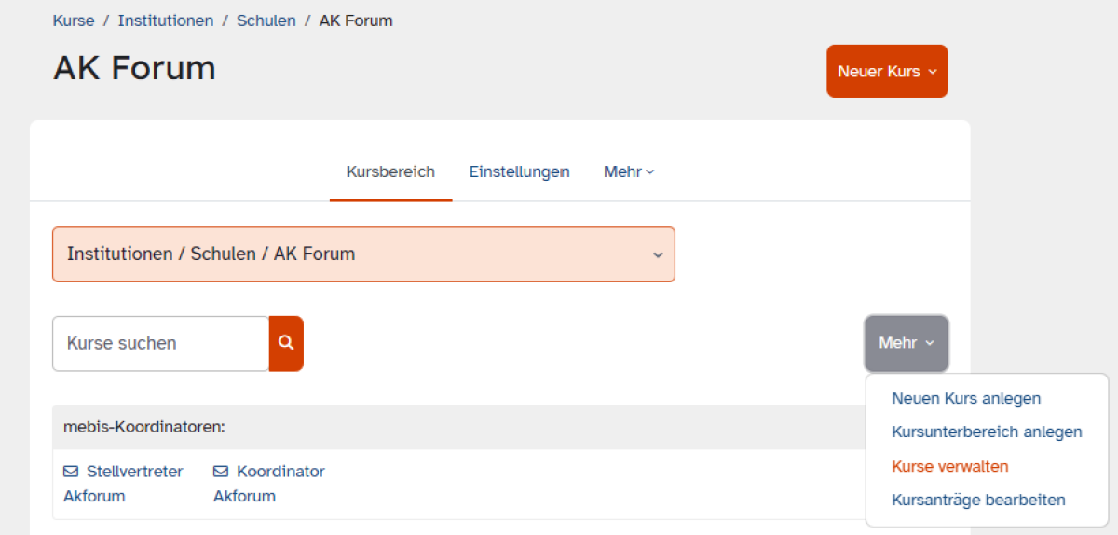Viewport: 1118px width, 535px height.
Task: Go to Kurse in the breadcrumb
Action: (x=74, y=21)
